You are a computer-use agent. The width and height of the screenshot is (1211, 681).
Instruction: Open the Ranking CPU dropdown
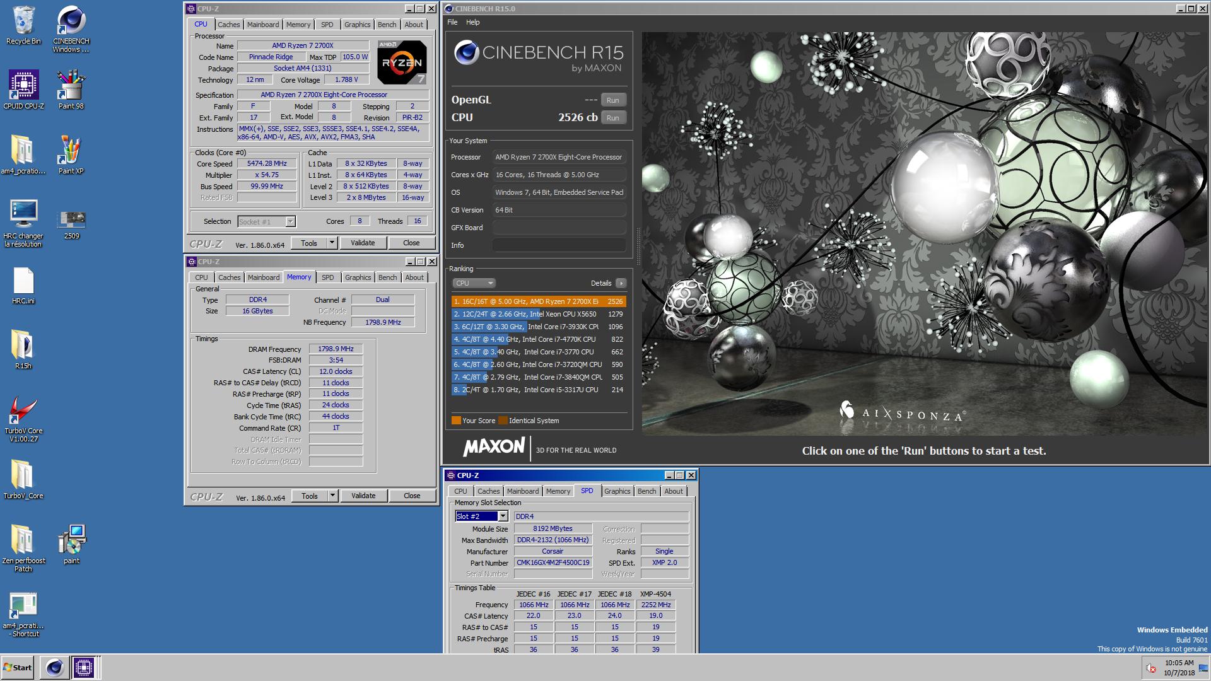474,283
